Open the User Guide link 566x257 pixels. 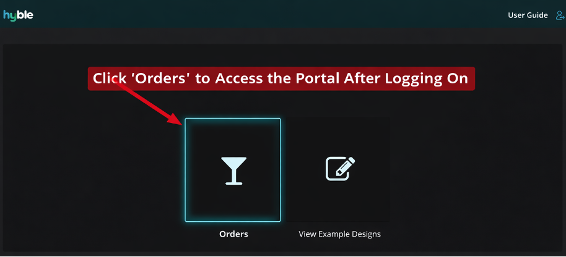pyautogui.click(x=528, y=15)
